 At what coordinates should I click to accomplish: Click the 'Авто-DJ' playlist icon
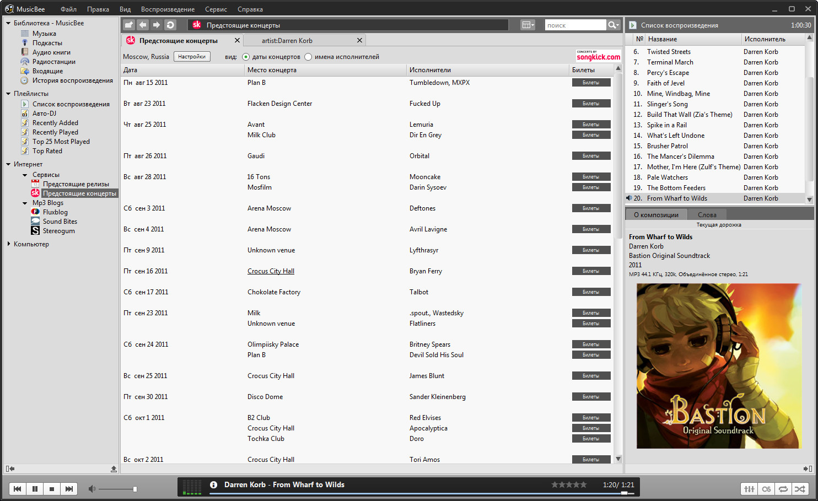(25, 114)
